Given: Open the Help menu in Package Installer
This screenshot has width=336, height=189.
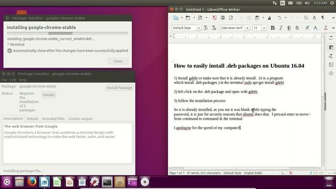Looking at the screenshot, I should pos(23,80).
